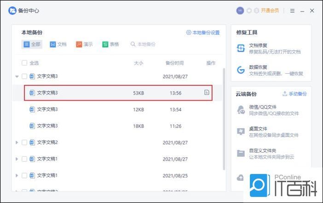Viewport: 323px width, 203px height.
Task: Switch to the 表格 tab
Action: 110,44
